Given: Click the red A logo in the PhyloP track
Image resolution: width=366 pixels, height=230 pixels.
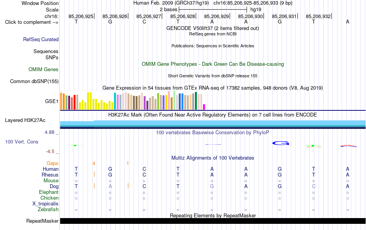Looking at the screenshot, I should click(x=348, y=146).
